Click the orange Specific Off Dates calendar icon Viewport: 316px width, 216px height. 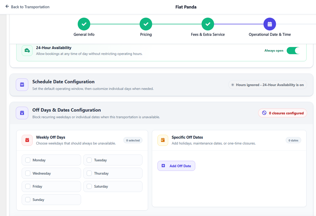tap(163, 140)
